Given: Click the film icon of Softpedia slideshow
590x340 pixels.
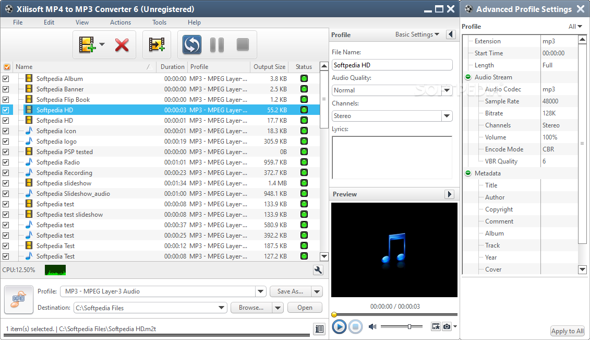Looking at the screenshot, I should pyautogui.click(x=29, y=183).
